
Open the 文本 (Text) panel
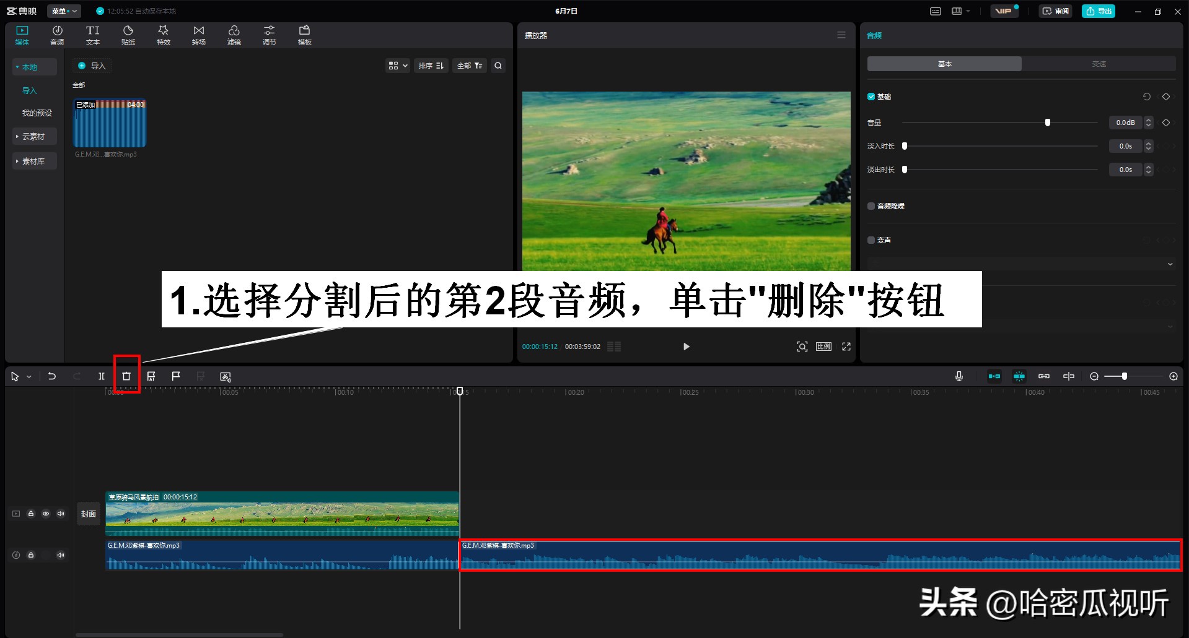[x=92, y=34]
